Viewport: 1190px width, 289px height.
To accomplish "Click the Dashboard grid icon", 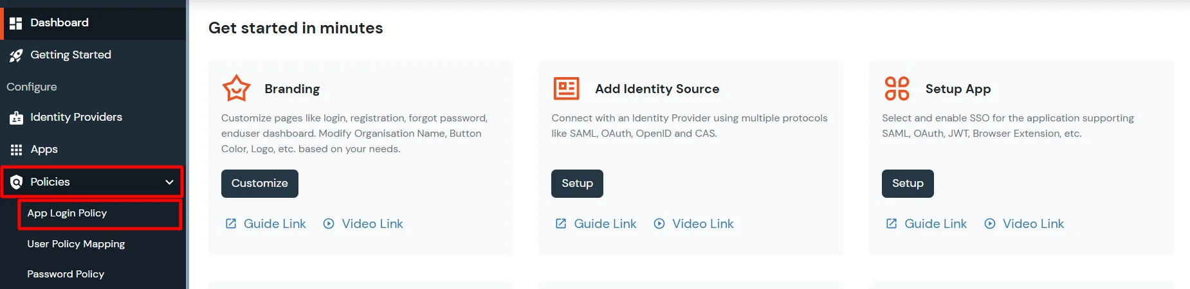I will (16, 23).
